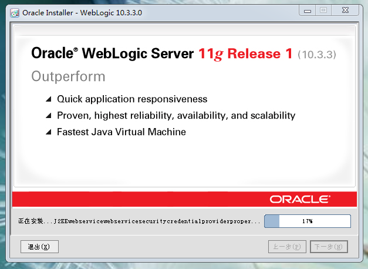Click the (10.3.3) version label
The width and height of the screenshot is (368, 269).
pos(317,55)
